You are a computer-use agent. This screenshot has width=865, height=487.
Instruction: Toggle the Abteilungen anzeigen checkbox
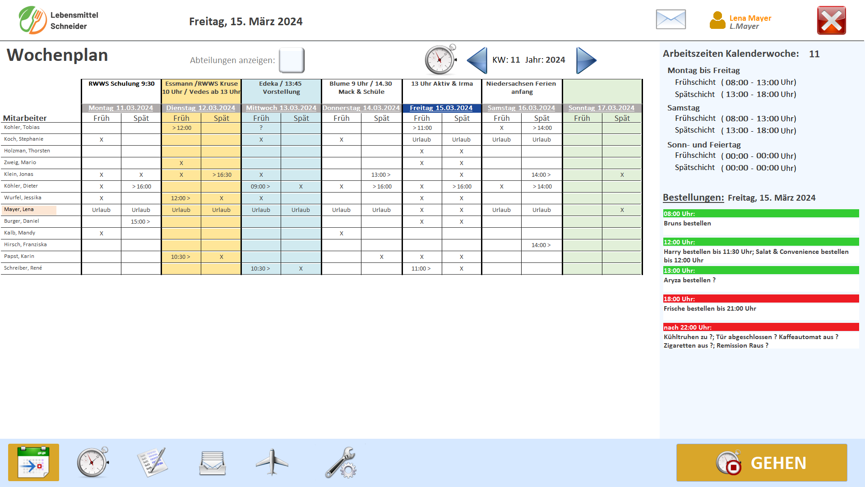point(291,60)
